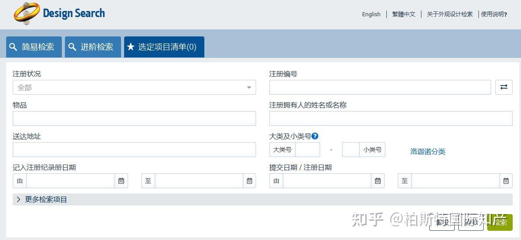
Task: Click the 小类号 number input box
Action: (351, 150)
